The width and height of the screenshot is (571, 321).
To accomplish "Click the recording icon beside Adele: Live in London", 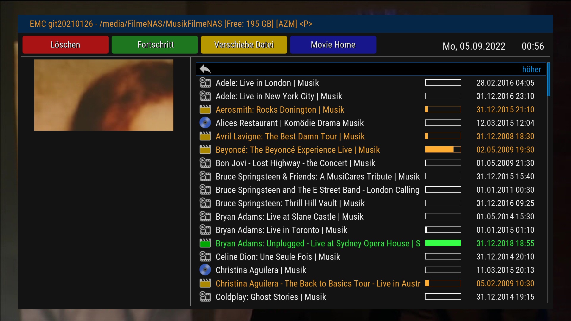I will click(205, 83).
